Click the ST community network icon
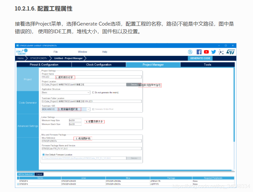The width and height of the screenshot is (253, 192). coord(221,52)
